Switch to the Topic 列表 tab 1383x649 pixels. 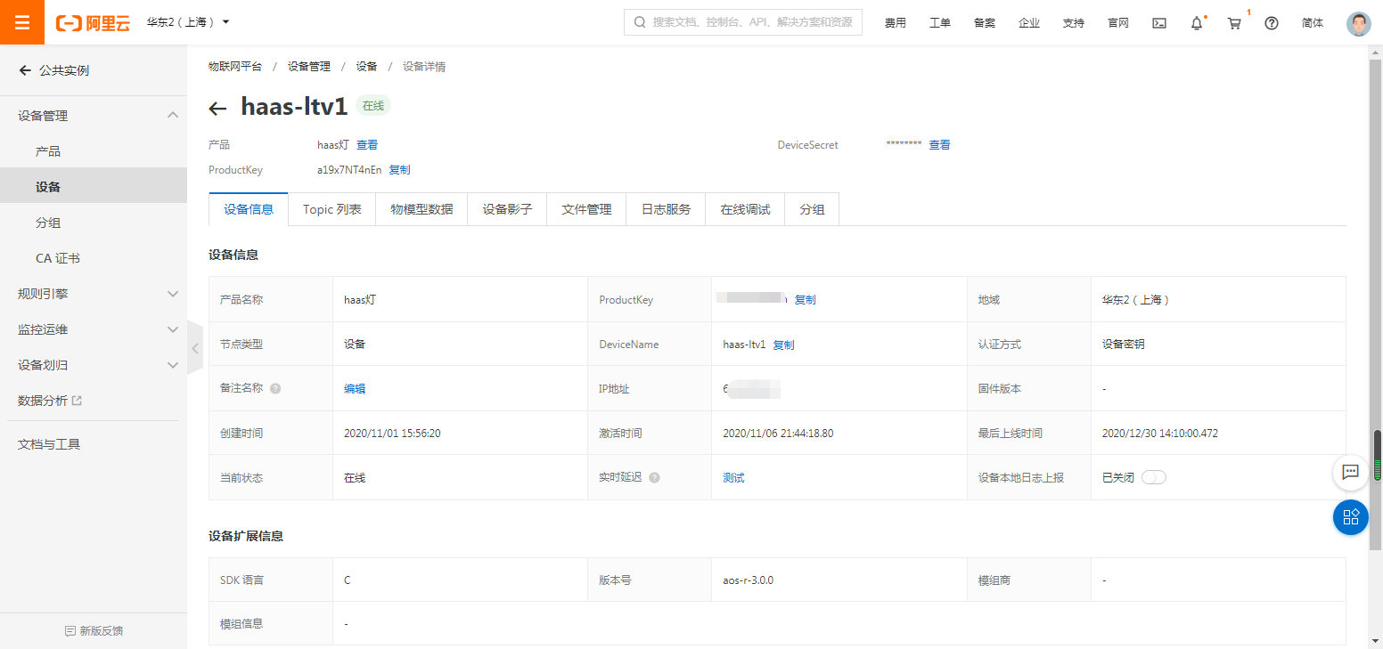331,209
